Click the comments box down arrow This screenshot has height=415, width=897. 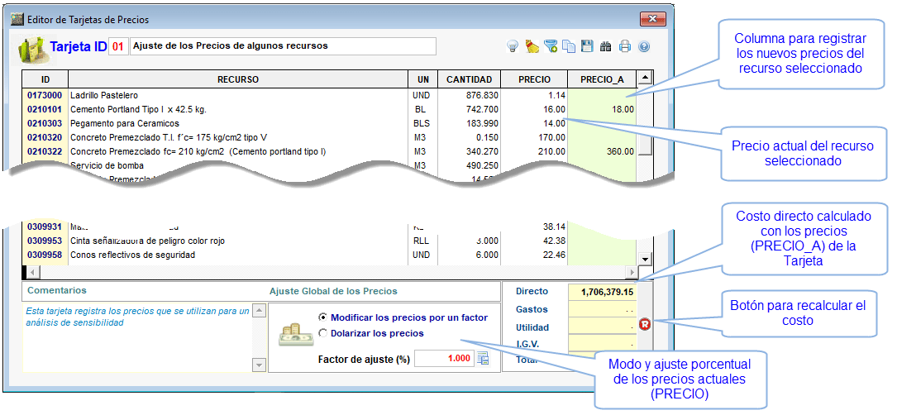coord(259,365)
